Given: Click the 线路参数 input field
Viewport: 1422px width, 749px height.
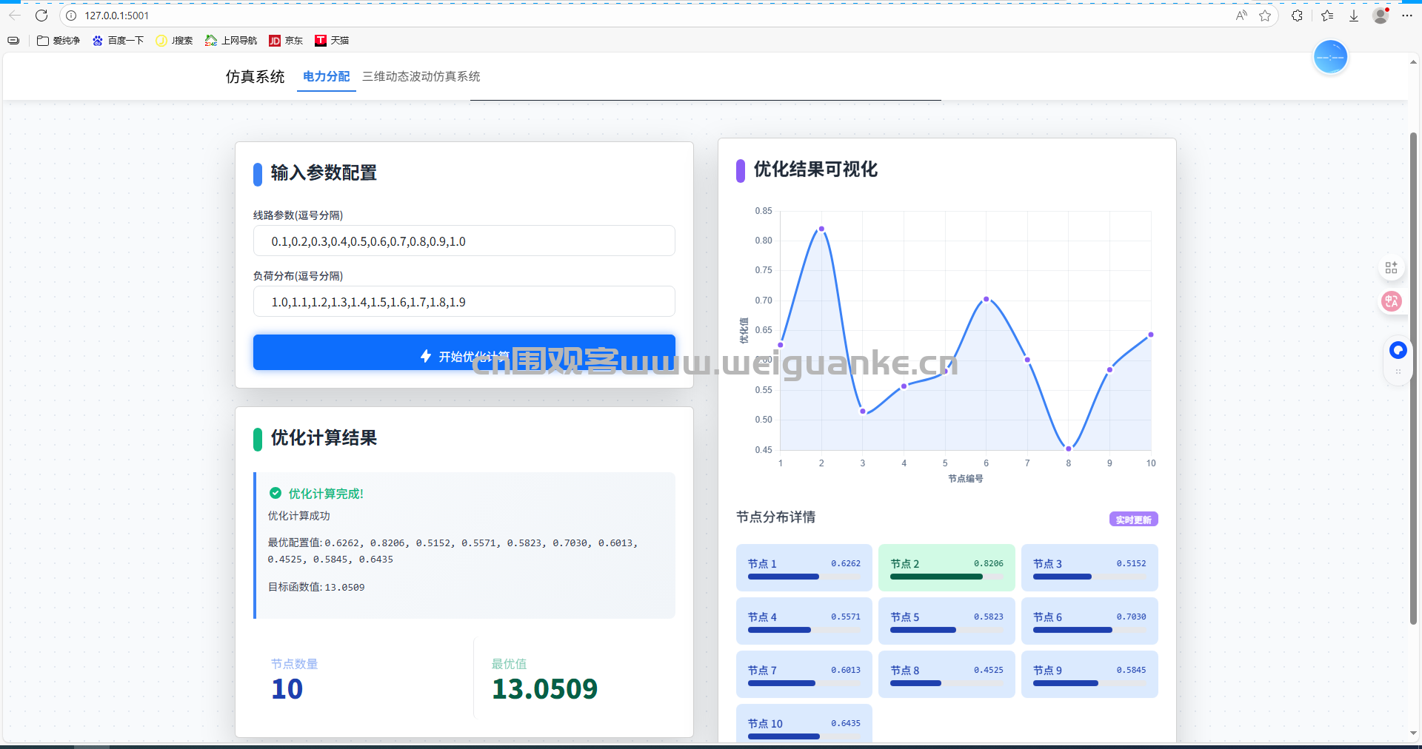Looking at the screenshot, I should (x=464, y=241).
